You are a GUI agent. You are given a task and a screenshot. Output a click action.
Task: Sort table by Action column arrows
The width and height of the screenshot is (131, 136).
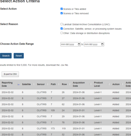tap(122, 84)
